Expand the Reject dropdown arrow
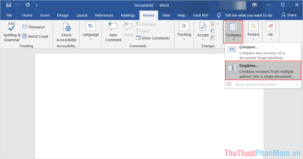This screenshot has height=159, width=303. click(217, 24)
